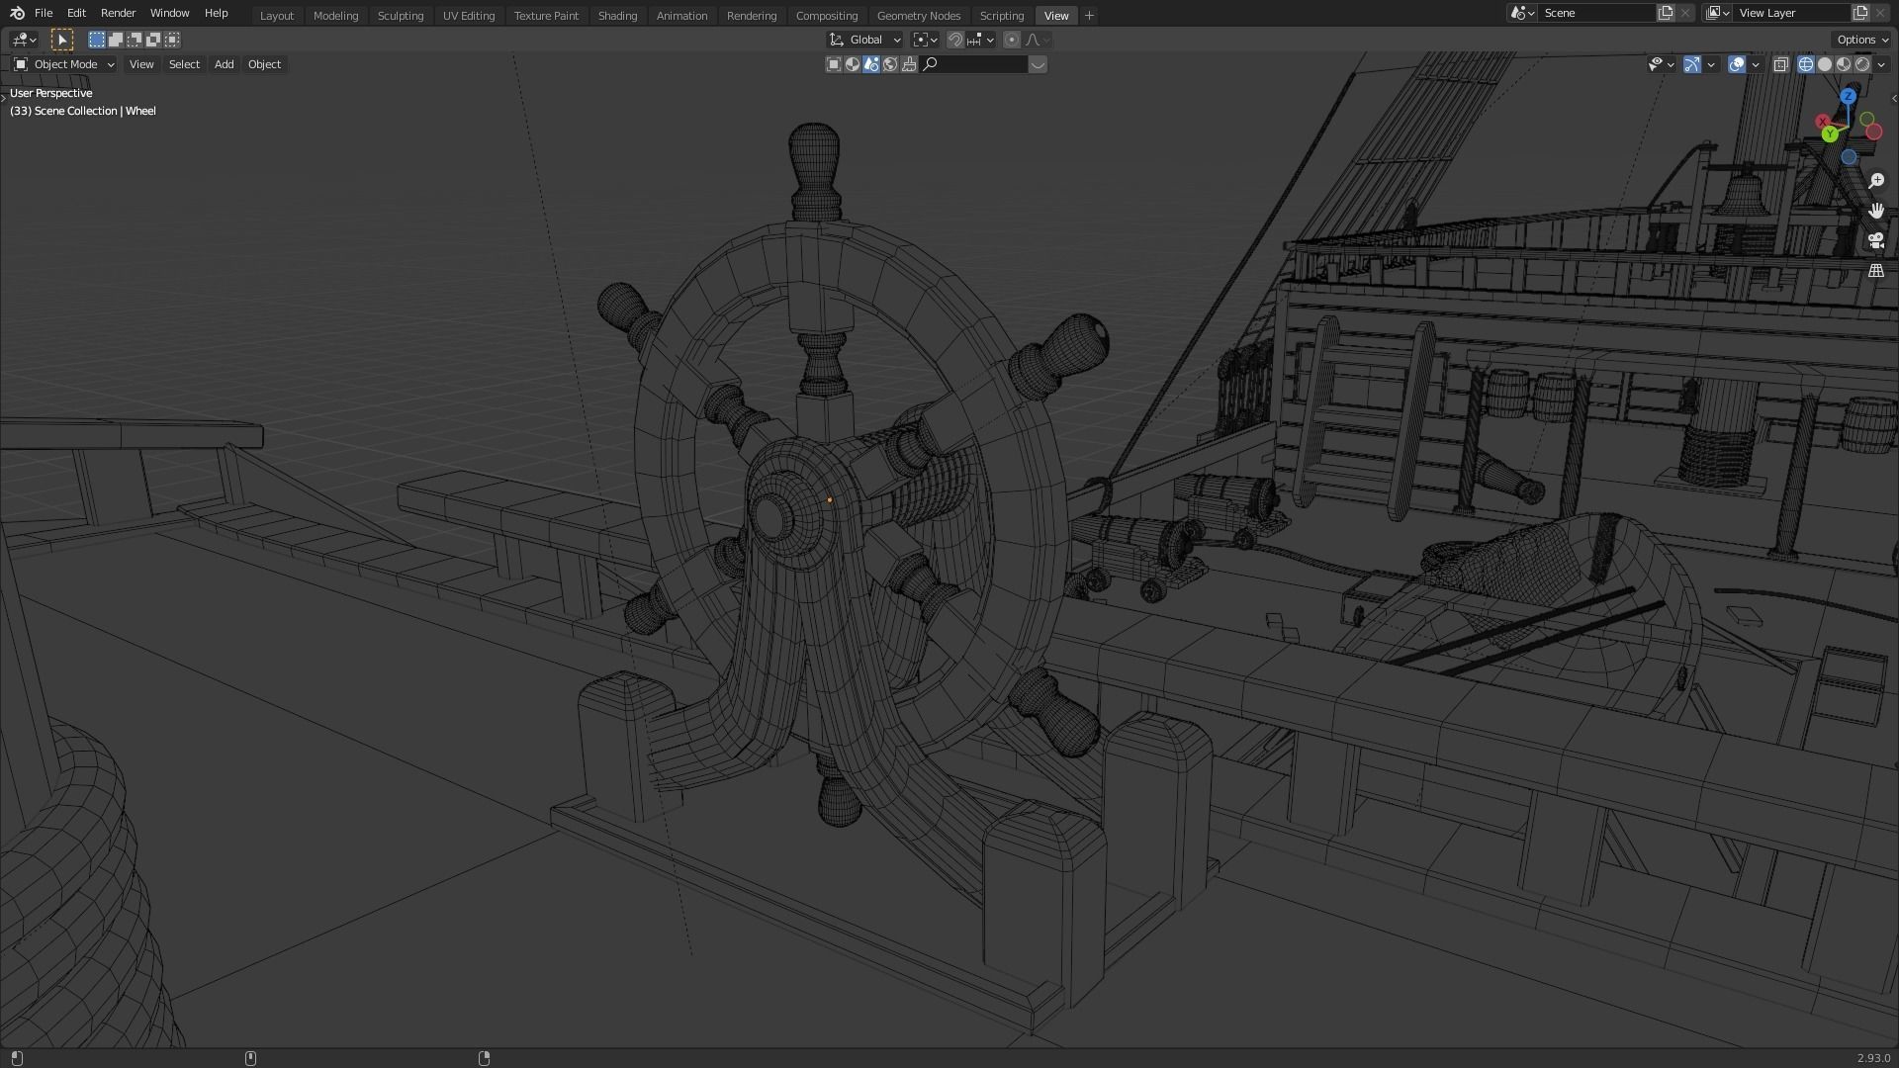Open the Render menu
1899x1068 pixels.
pos(118,13)
